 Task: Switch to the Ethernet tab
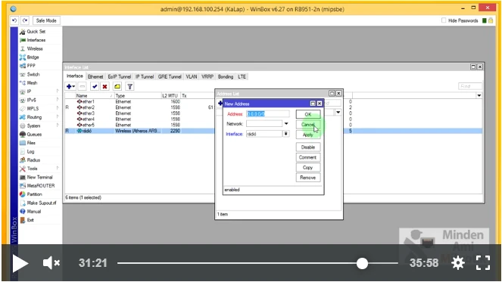pyautogui.click(x=95, y=76)
